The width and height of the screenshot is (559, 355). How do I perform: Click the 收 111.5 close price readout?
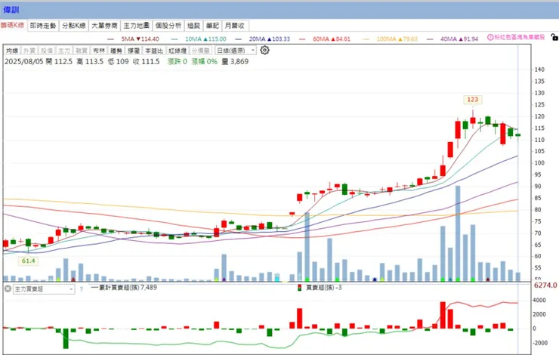(x=146, y=62)
